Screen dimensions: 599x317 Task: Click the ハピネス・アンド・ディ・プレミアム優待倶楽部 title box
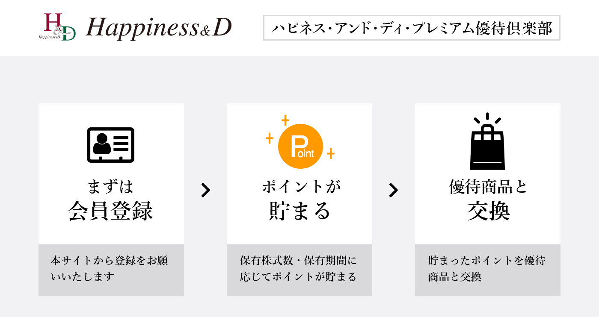[x=412, y=28]
